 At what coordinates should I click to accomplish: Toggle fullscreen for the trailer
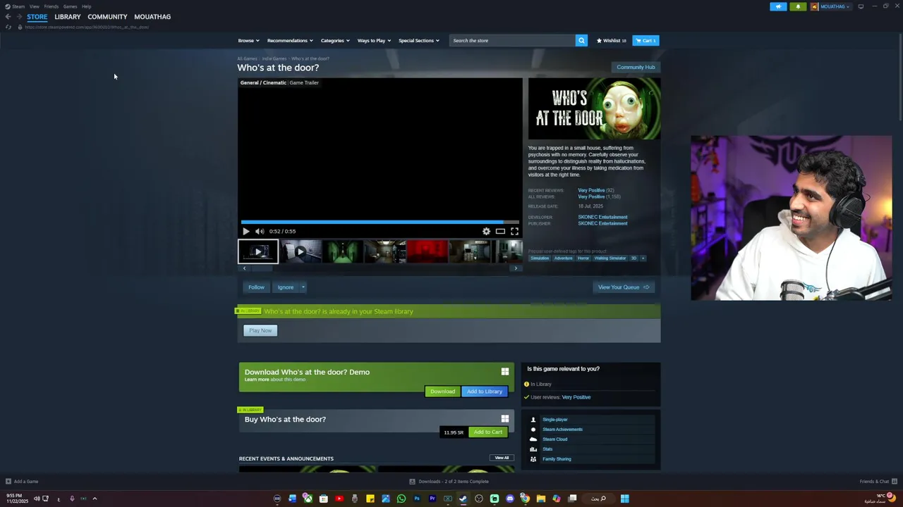(514, 231)
